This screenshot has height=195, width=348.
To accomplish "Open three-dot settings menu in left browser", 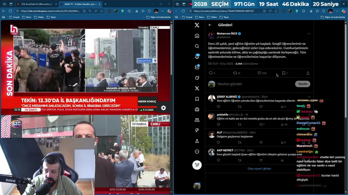I will click(163, 11).
